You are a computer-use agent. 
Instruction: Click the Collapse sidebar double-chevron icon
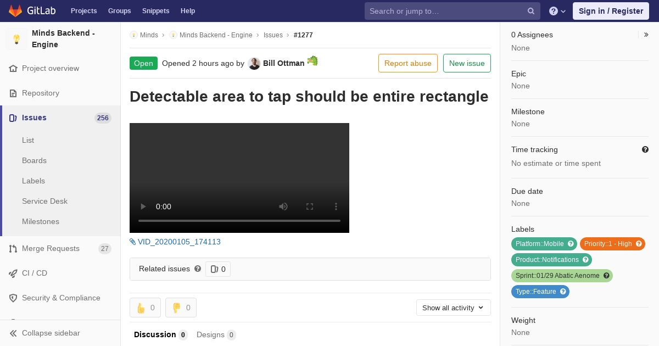pyautogui.click(x=13, y=333)
